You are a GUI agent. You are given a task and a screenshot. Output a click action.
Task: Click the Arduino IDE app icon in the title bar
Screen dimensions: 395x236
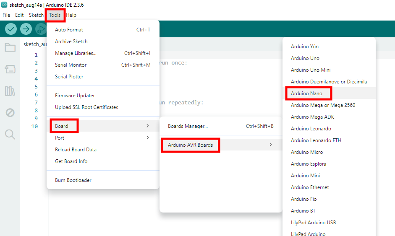4,5
